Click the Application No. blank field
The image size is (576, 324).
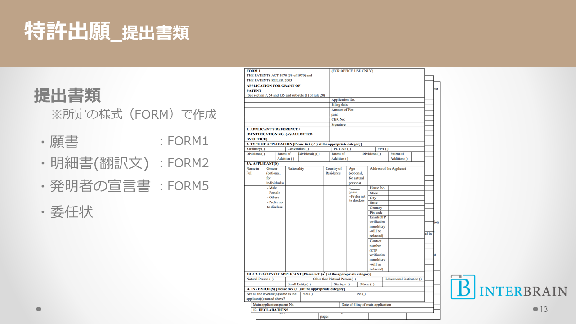[x=389, y=100]
